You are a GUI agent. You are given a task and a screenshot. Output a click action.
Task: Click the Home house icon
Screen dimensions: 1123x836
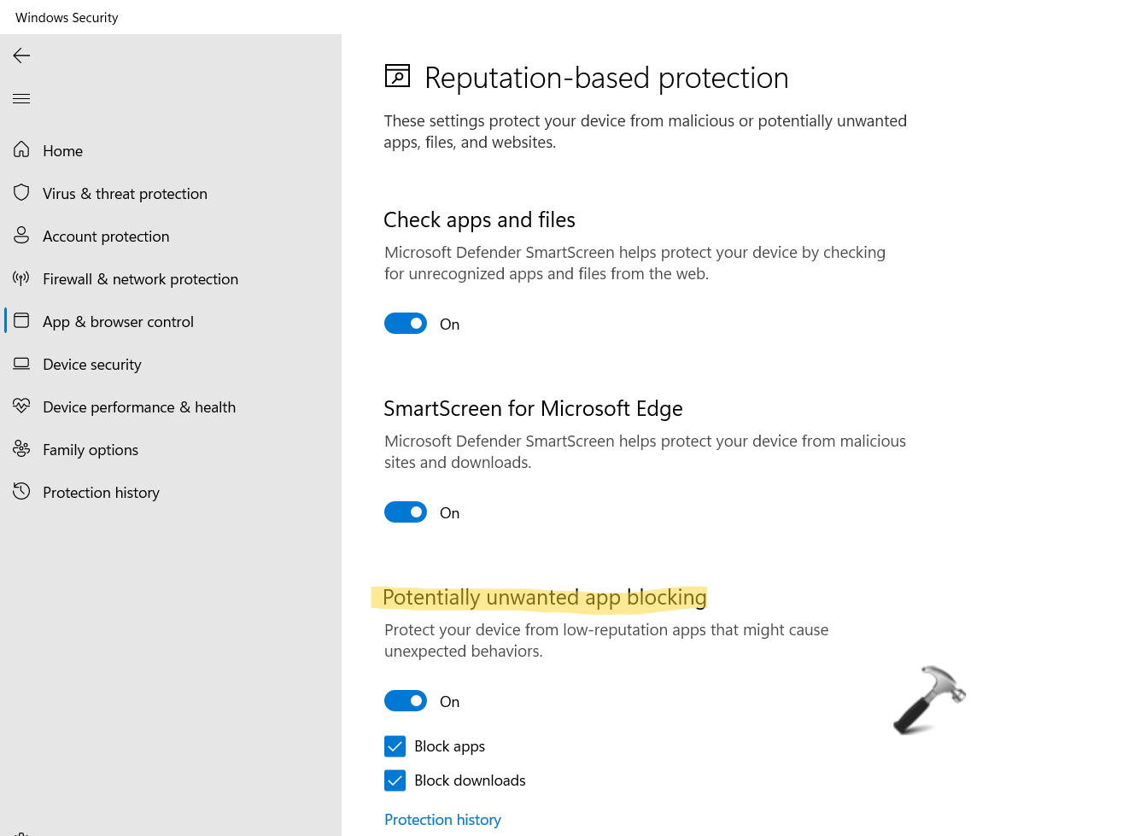point(21,150)
